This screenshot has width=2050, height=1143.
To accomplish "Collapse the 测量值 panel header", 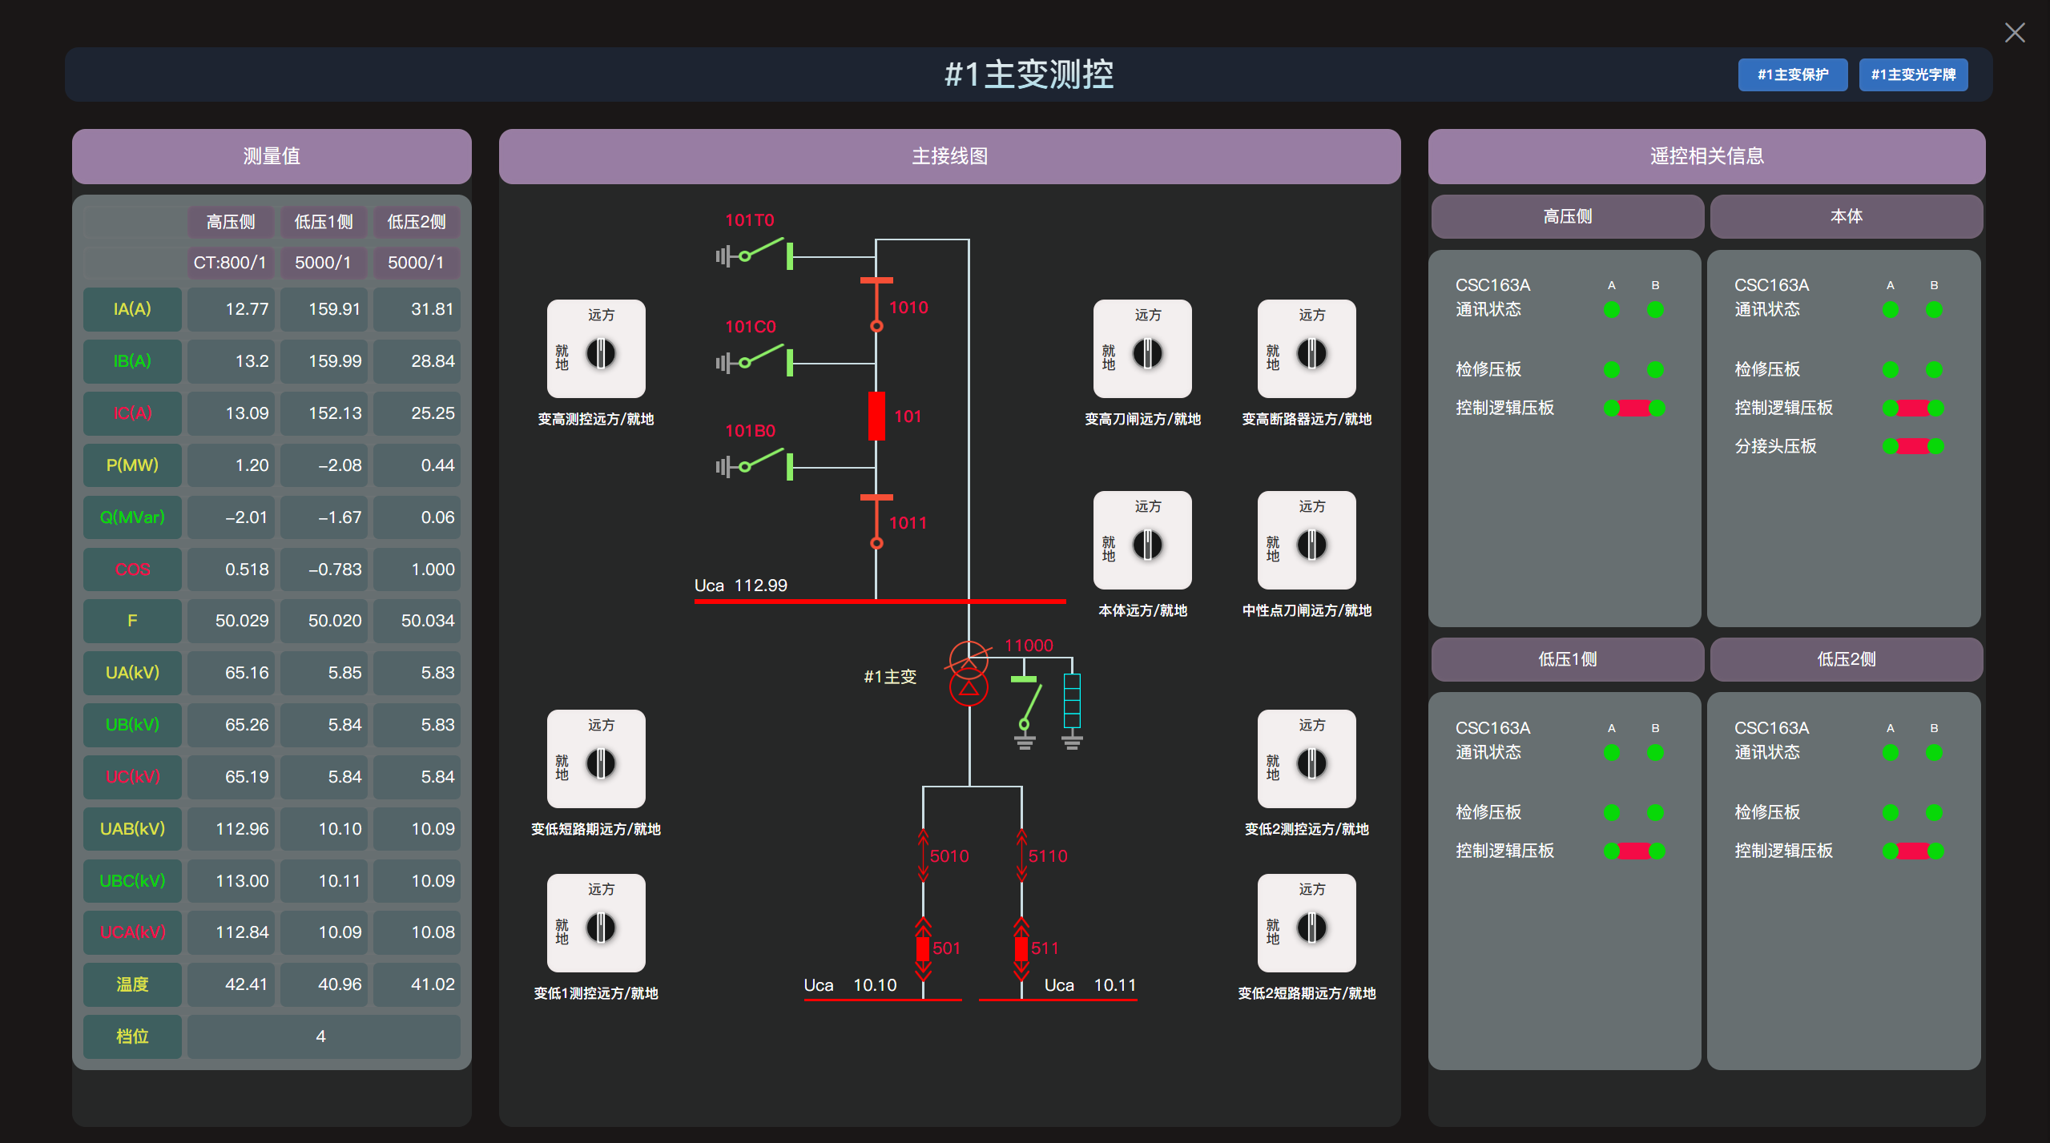I will point(272,156).
